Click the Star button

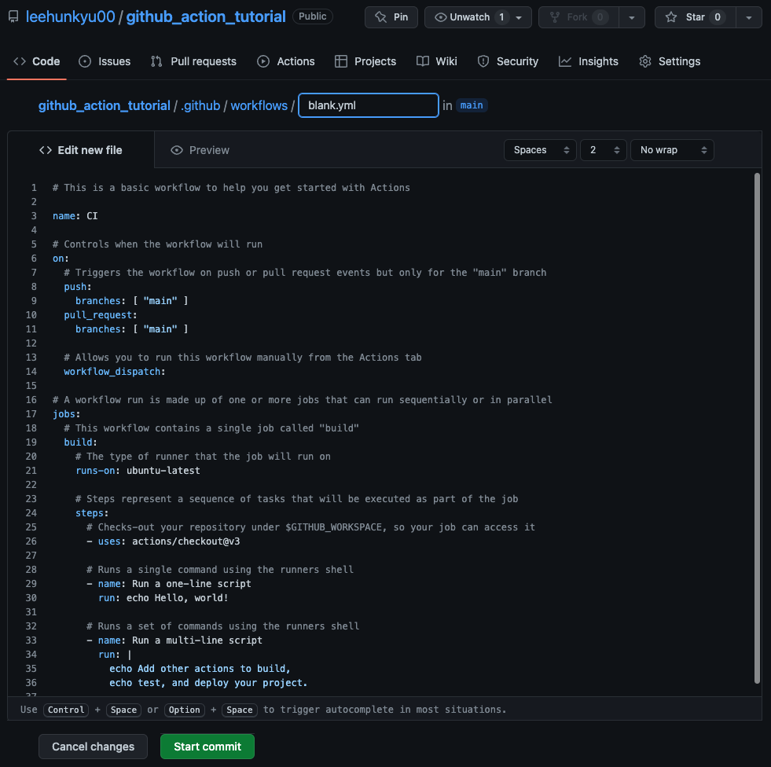point(696,17)
